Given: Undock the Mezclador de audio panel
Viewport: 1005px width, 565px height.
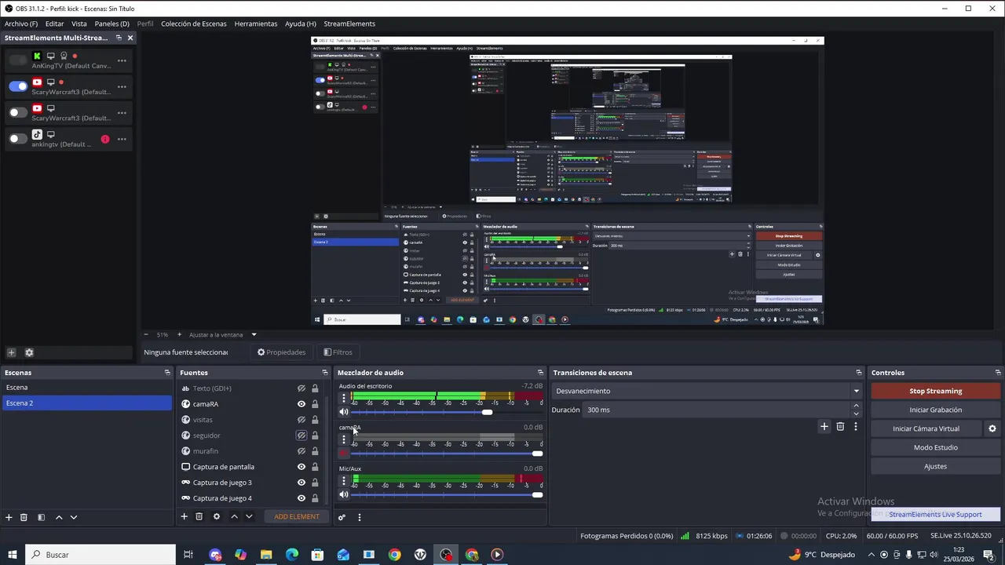Looking at the screenshot, I should 540,373.
